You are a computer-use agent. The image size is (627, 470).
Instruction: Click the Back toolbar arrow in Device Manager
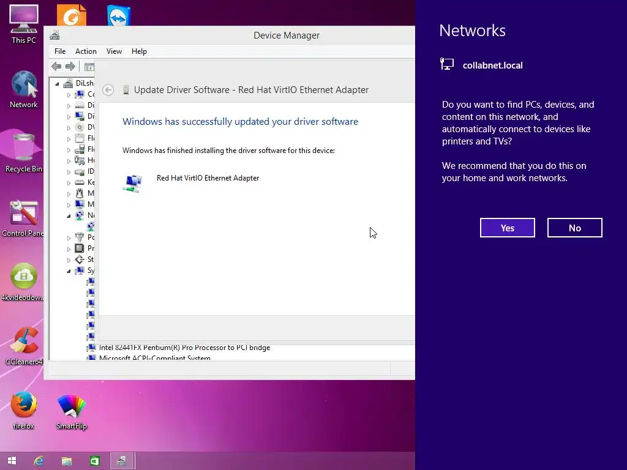pyautogui.click(x=56, y=66)
